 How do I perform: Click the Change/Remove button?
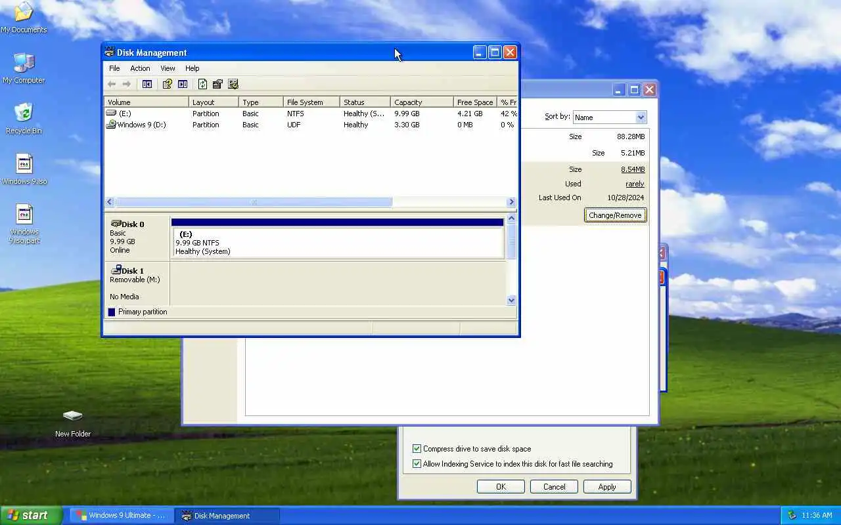tap(615, 215)
